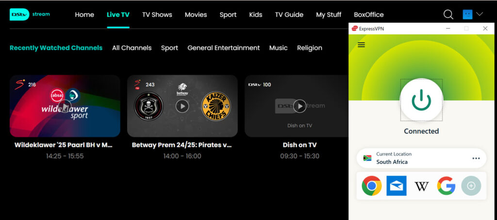Play the Pirates v Chiefs match

[x=182, y=106]
